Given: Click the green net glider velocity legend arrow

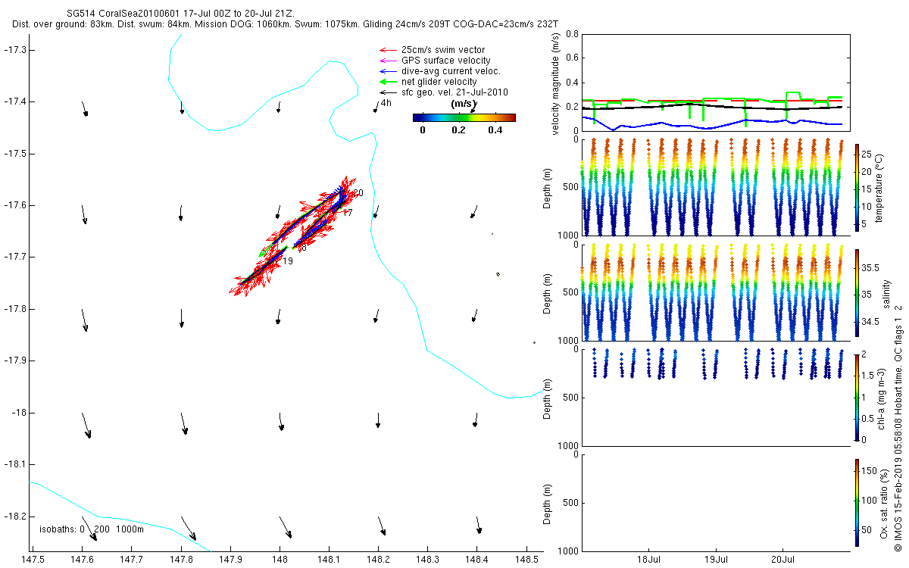Looking at the screenshot, I should 387,82.
